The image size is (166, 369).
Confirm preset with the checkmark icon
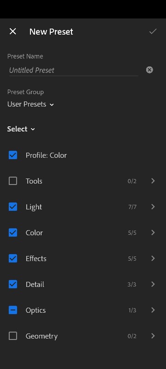[153, 31]
